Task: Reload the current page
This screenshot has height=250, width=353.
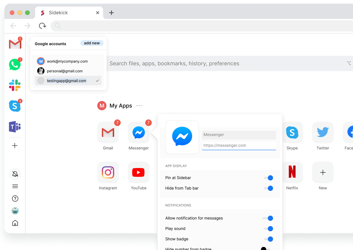Action: point(42,26)
